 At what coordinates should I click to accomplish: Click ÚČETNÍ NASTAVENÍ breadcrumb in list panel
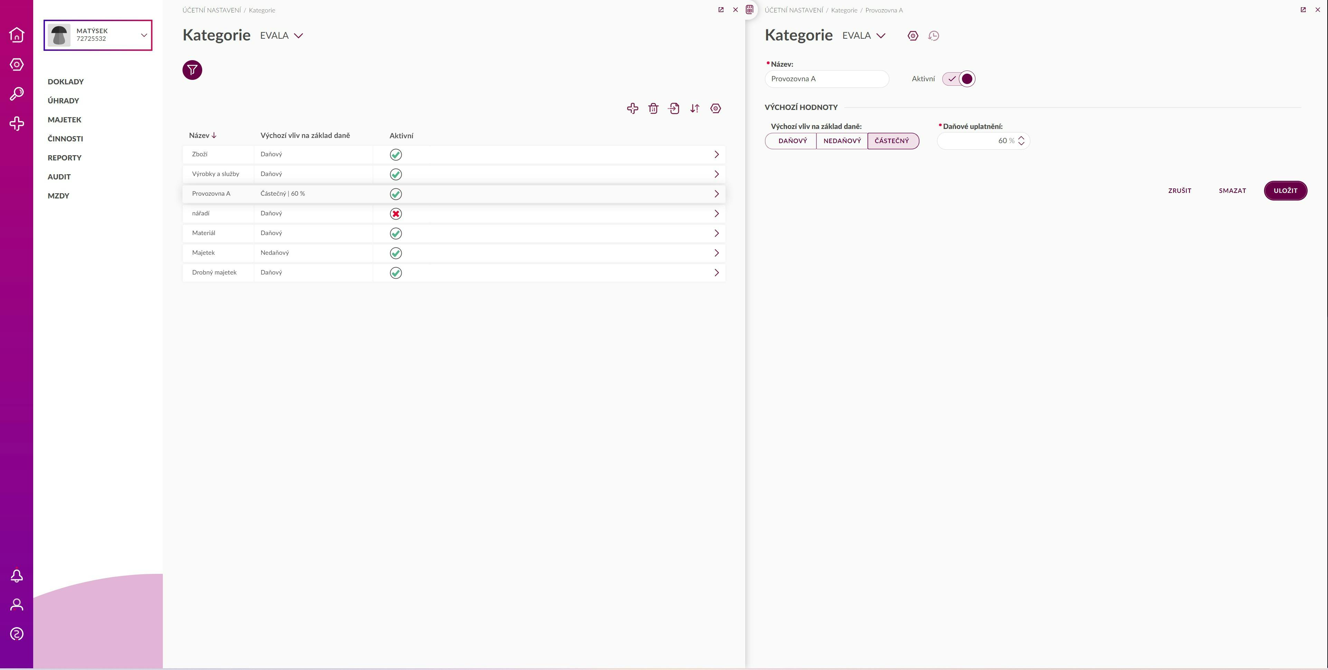coord(211,10)
